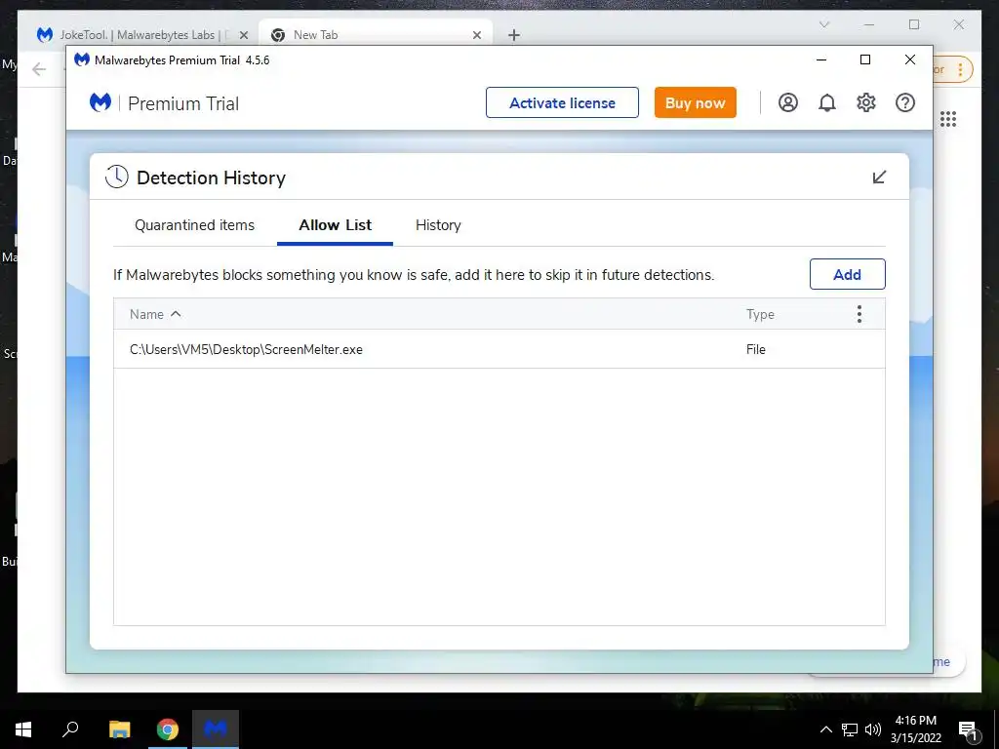The width and height of the screenshot is (999, 749).
Task: Open the Malwarebytes account icon
Action: point(787,102)
